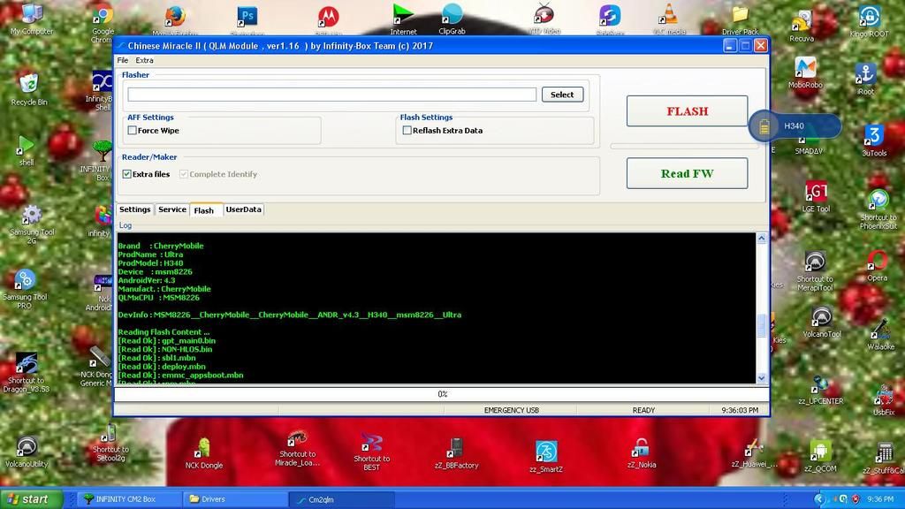Open the File menu
This screenshot has height=509, width=905.
click(123, 60)
